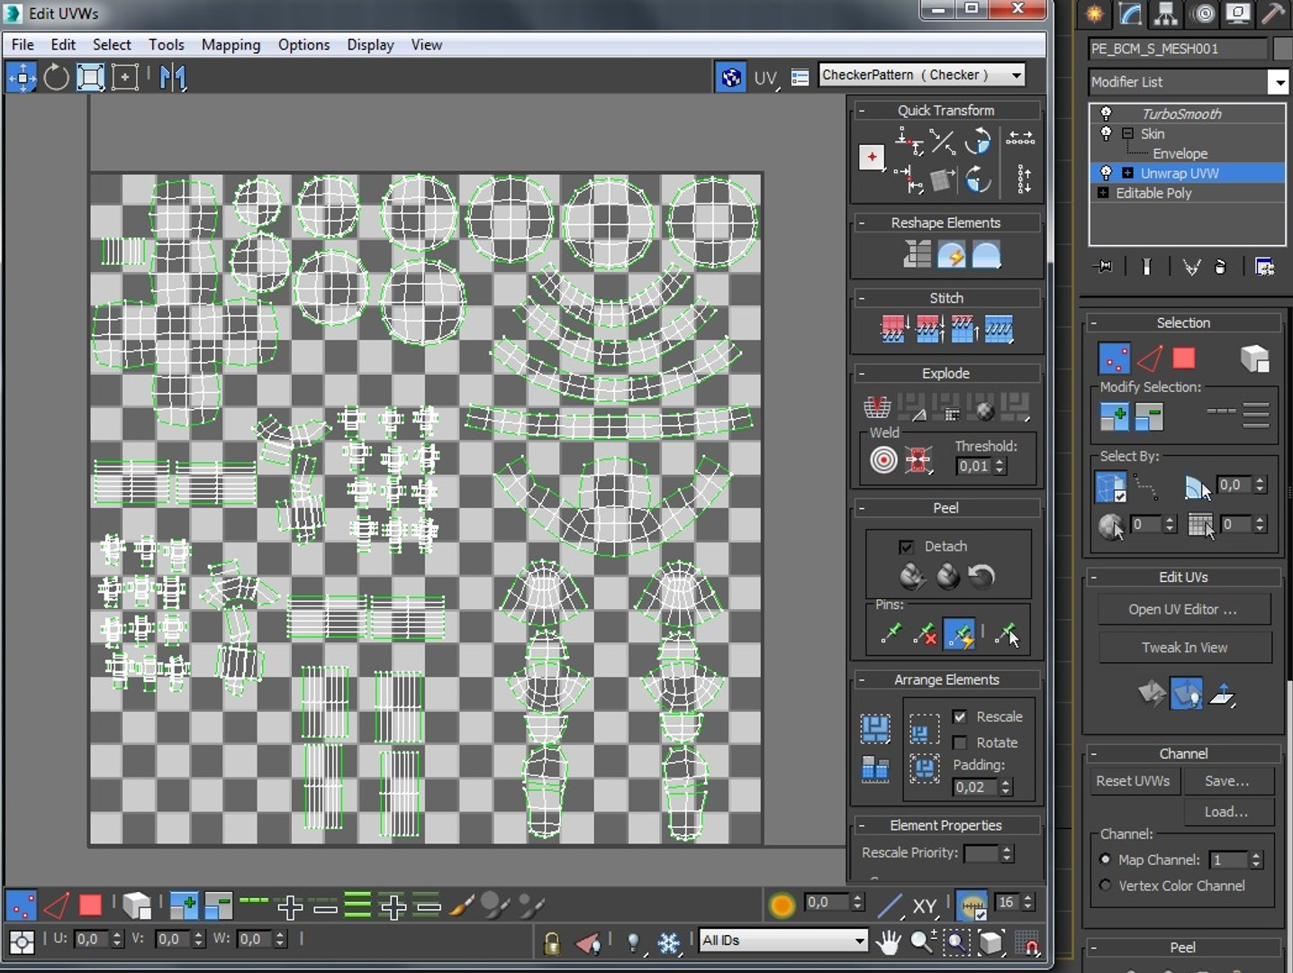
Task: Click the Padding value field
Action: pos(975,787)
